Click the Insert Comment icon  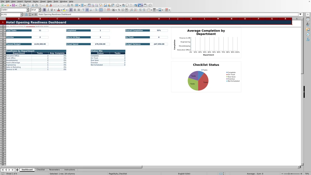click(127, 5)
